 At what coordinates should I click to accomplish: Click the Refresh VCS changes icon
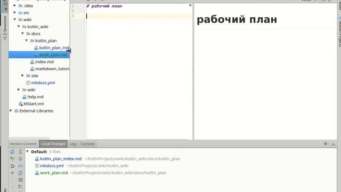click(x=12, y=151)
